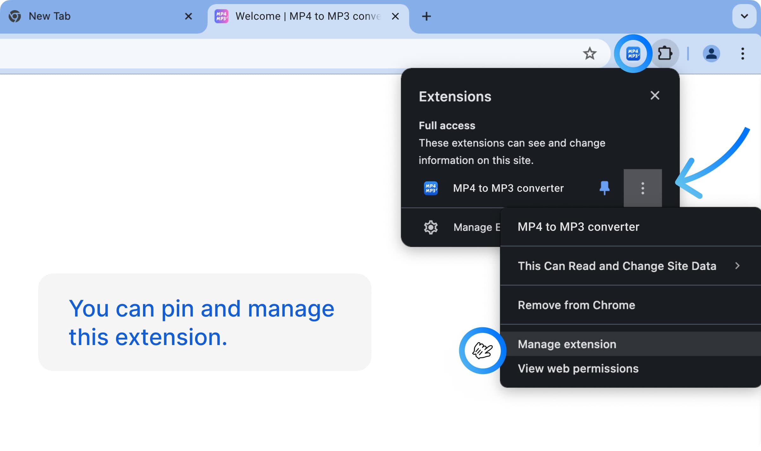Click the Manage Extensions gear icon
The width and height of the screenshot is (761, 451).
pyautogui.click(x=431, y=227)
